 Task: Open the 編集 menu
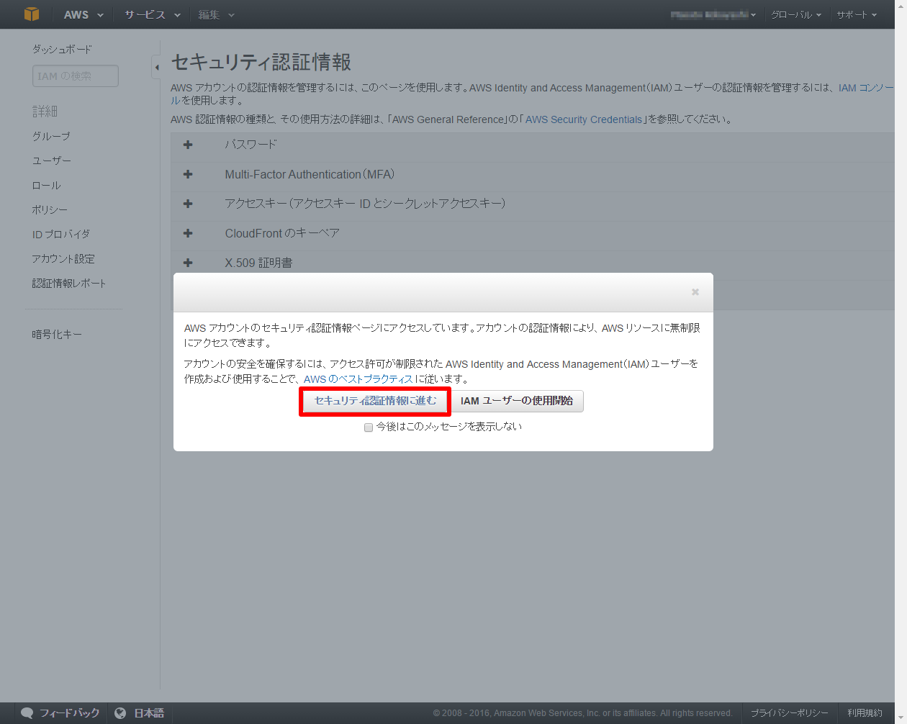pos(216,14)
